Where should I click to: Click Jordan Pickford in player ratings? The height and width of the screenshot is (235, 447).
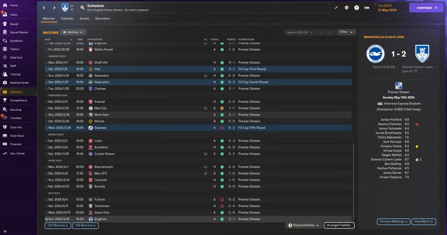pos(391,120)
